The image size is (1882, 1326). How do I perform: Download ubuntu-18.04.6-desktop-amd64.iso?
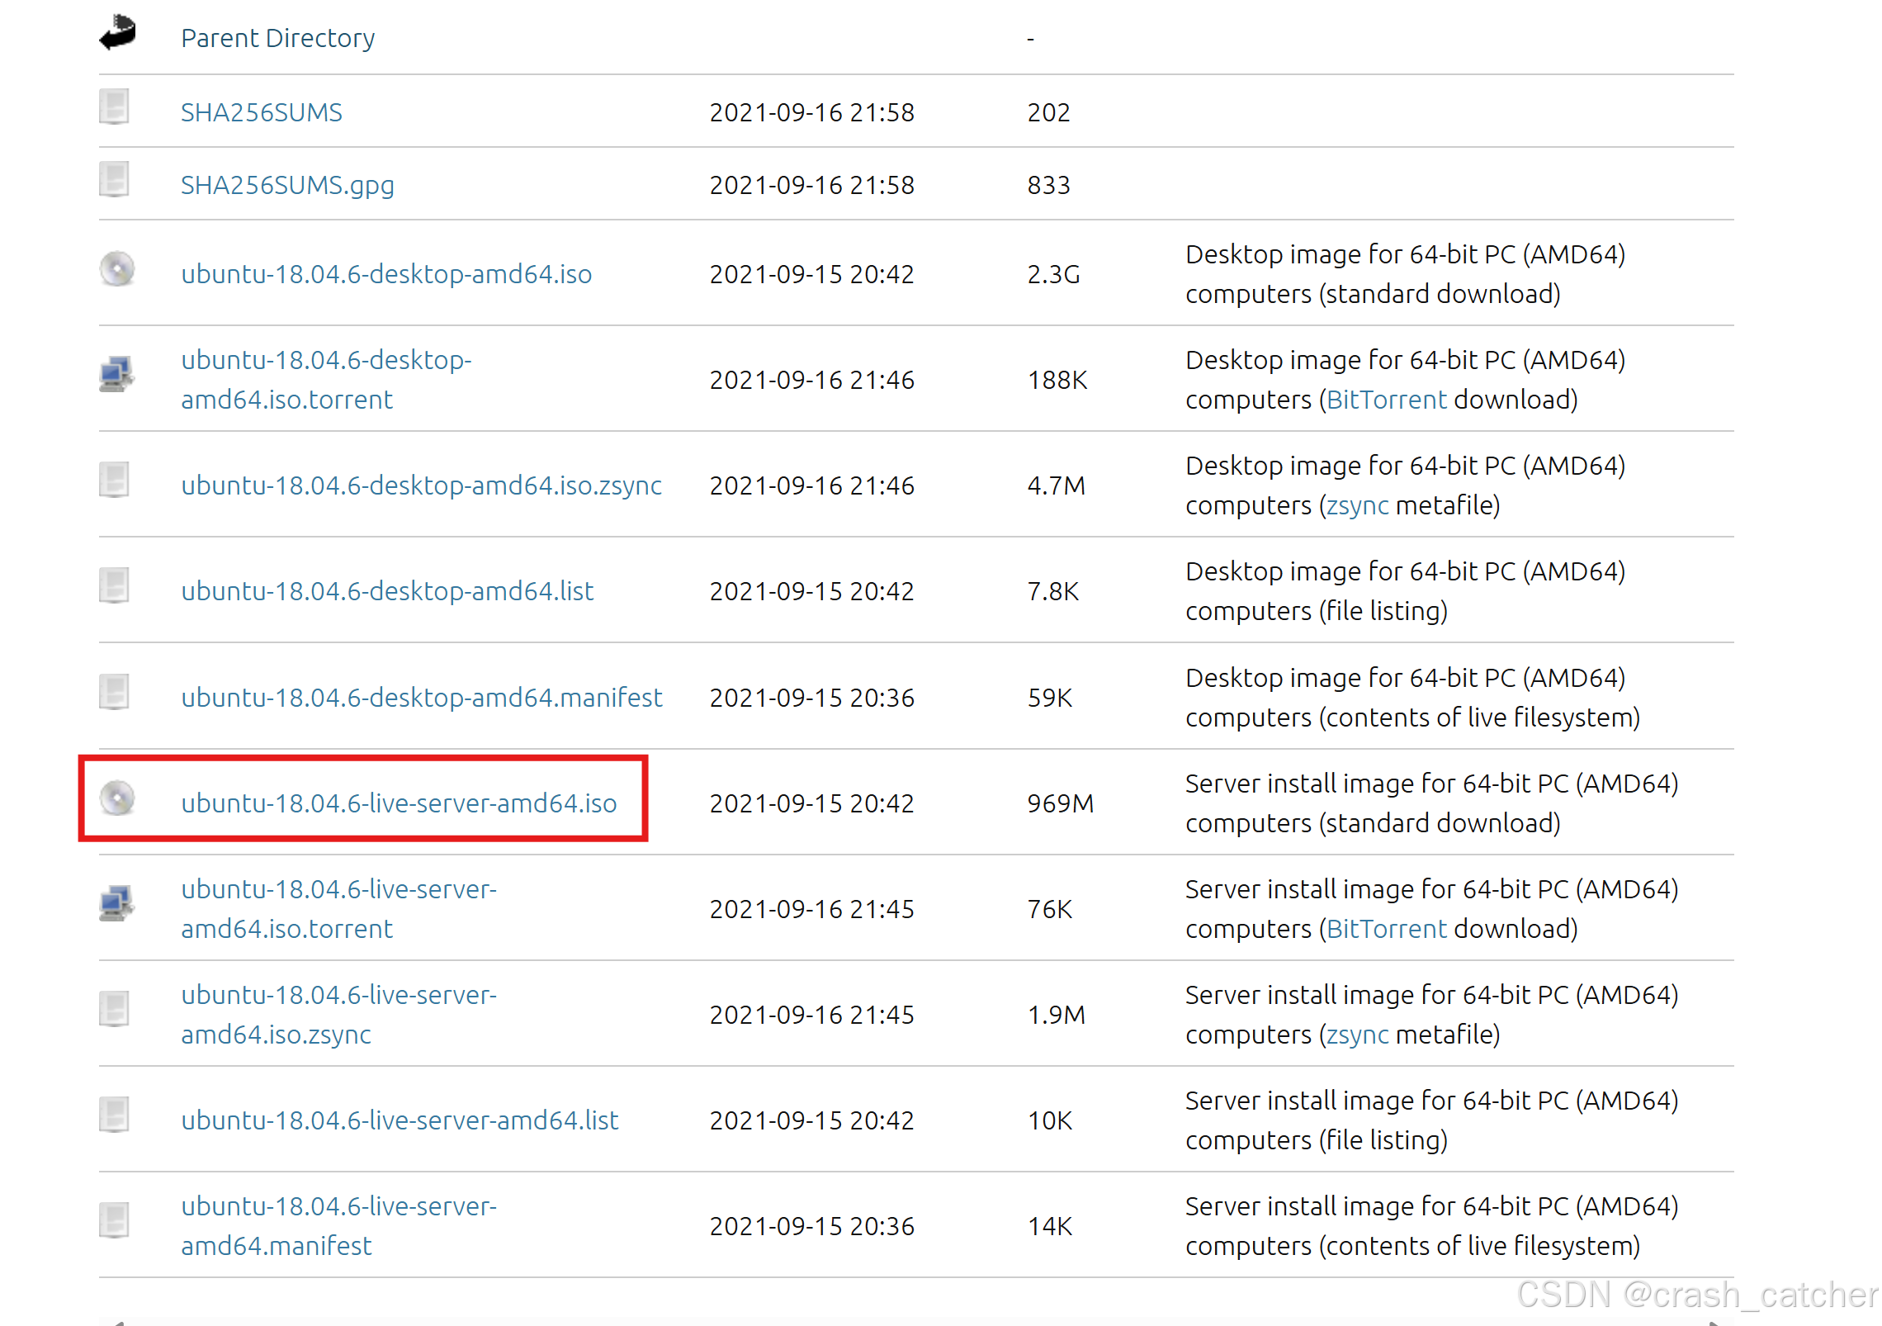386,274
